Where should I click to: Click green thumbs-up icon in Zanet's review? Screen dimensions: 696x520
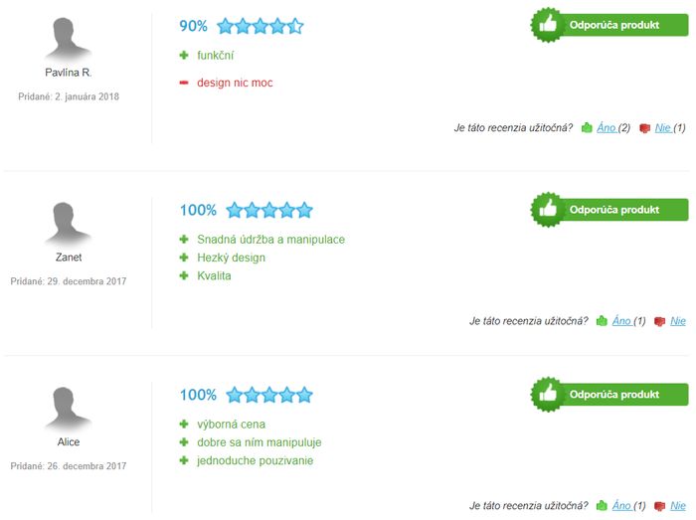[602, 321]
